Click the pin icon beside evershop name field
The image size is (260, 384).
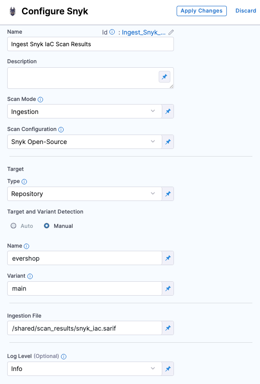[168, 258]
